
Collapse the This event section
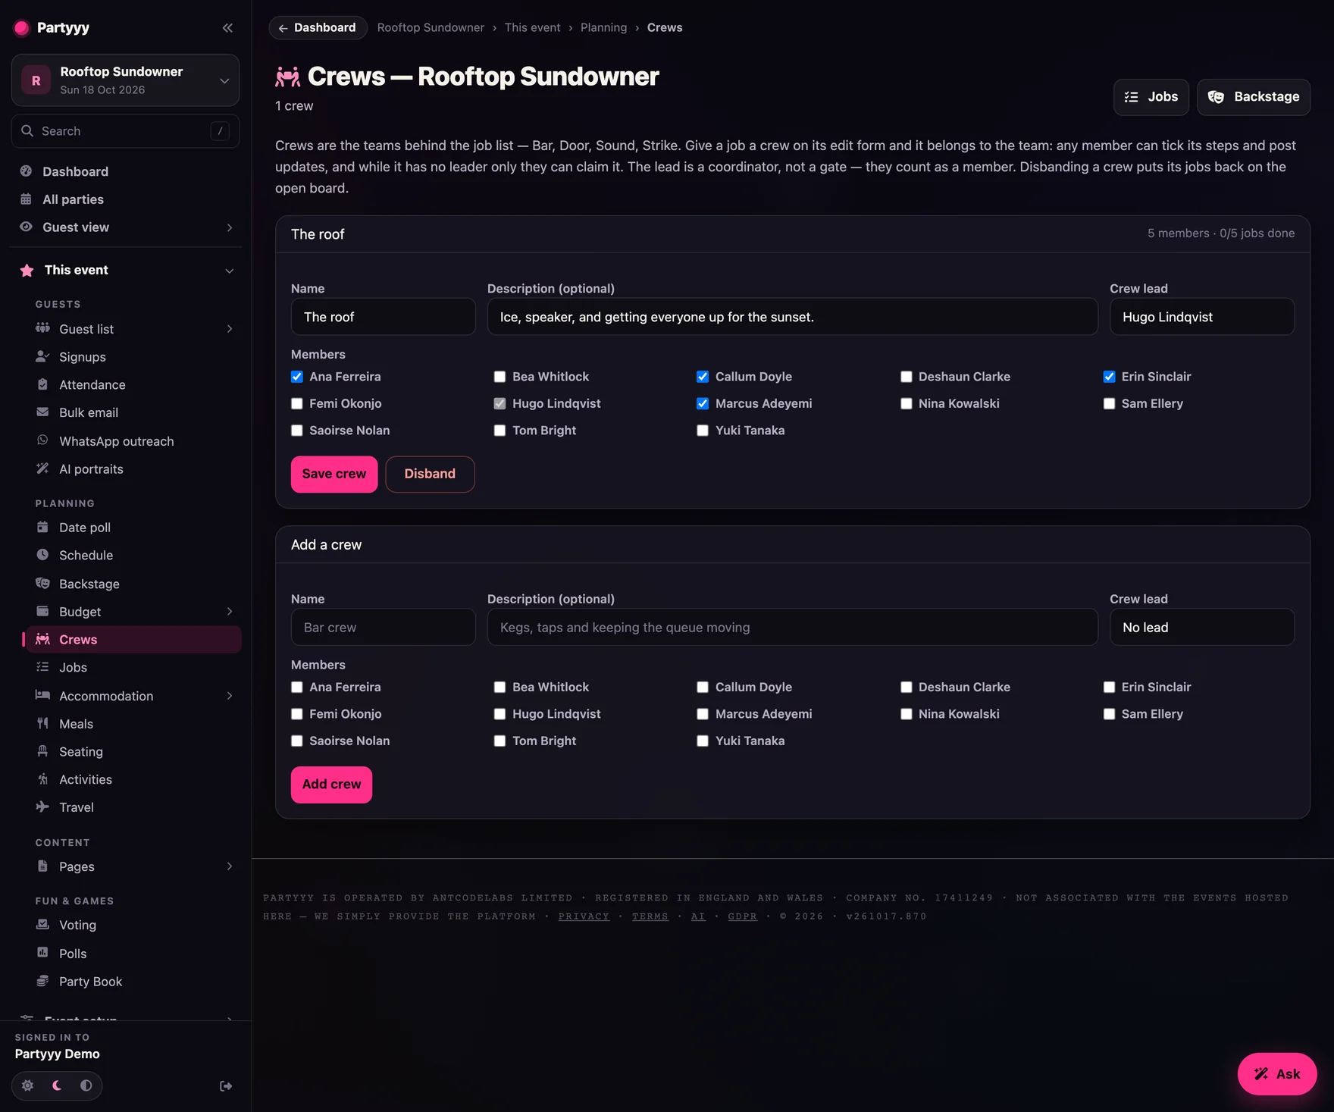pyautogui.click(x=230, y=271)
